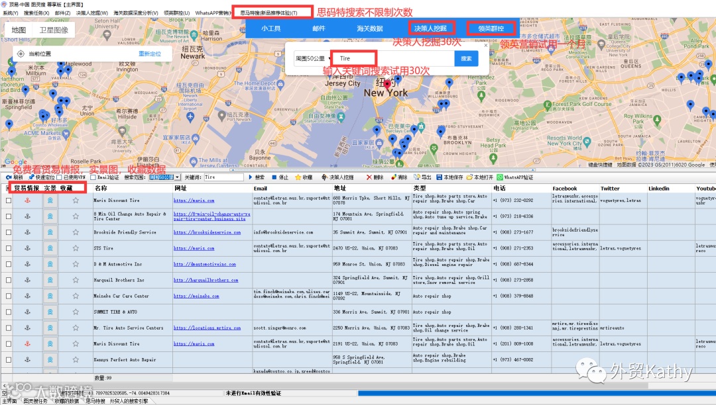Check row box for SUMMIT TIRE & AUTO

[x=8, y=312]
